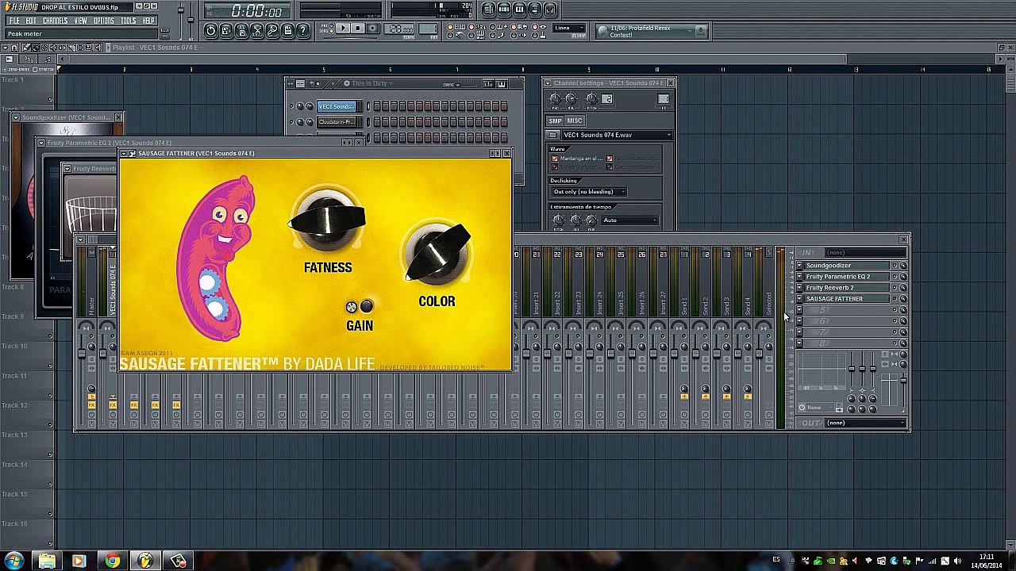Click the FATNESS knob
1016x571 pixels.
(327, 220)
